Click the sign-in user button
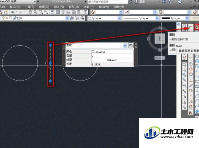Viewport: 199px width, 148px height. coord(140,2)
